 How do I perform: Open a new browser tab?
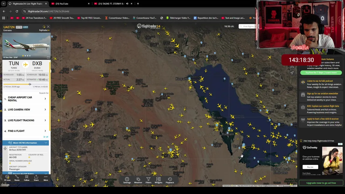coord(138,4)
